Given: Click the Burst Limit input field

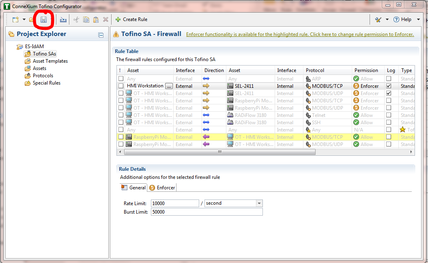Looking at the screenshot, I should 206,212.
